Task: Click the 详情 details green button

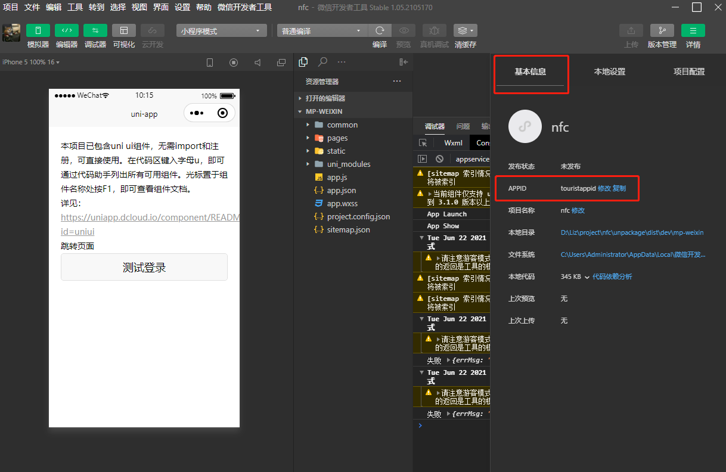Action: coord(693,30)
